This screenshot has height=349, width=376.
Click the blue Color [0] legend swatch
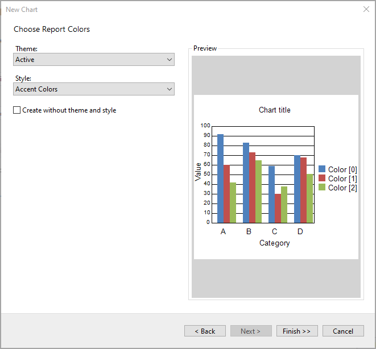tap(322, 169)
